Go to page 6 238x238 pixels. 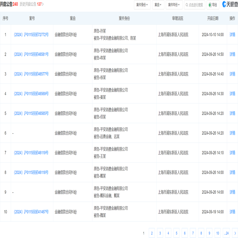pyautogui.click(x=185, y=233)
